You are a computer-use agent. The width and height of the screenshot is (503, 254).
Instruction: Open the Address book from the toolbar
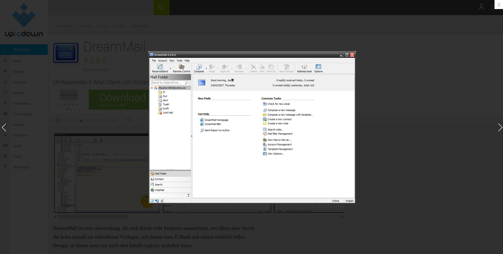click(304, 68)
